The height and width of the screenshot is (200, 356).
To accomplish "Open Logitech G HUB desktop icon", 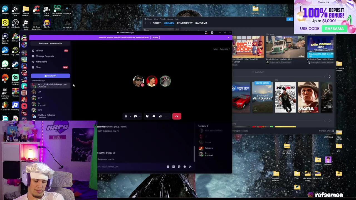I will pyautogui.click(x=15, y=11).
